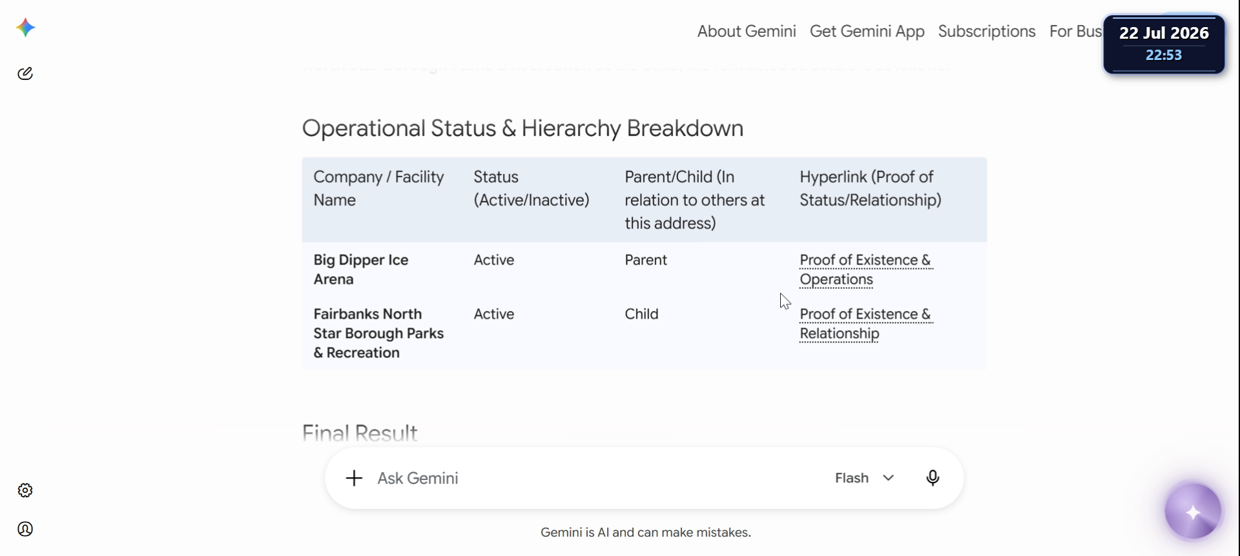The image size is (1240, 556).
Task: Open For Business menu item
Action: [x=1075, y=32]
